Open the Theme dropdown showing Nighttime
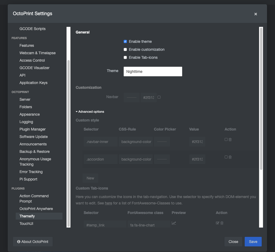 pos(153,71)
